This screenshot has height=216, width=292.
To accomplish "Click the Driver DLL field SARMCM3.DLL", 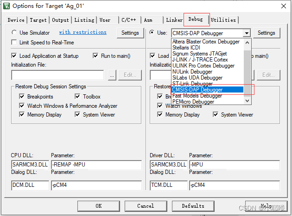I will [x=169, y=165].
